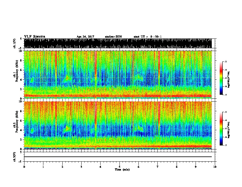Click the "8" kHz tick on ch.1 frequency axis
Viewport: 242px width, 187px height.
click(x=21, y=61)
